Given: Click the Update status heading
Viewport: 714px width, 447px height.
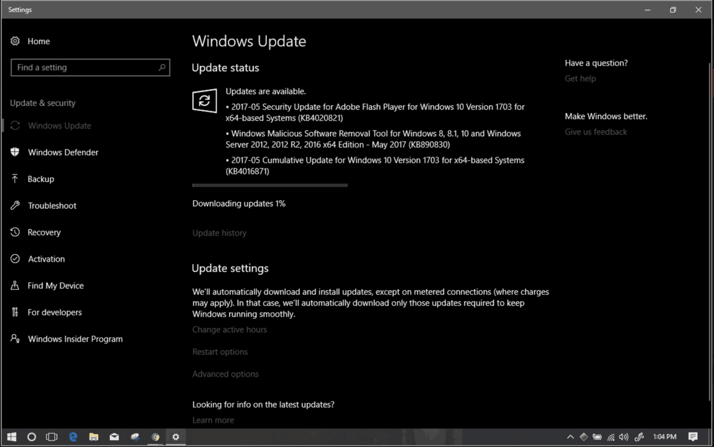Looking at the screenshot, I should [x=226, y=68].
